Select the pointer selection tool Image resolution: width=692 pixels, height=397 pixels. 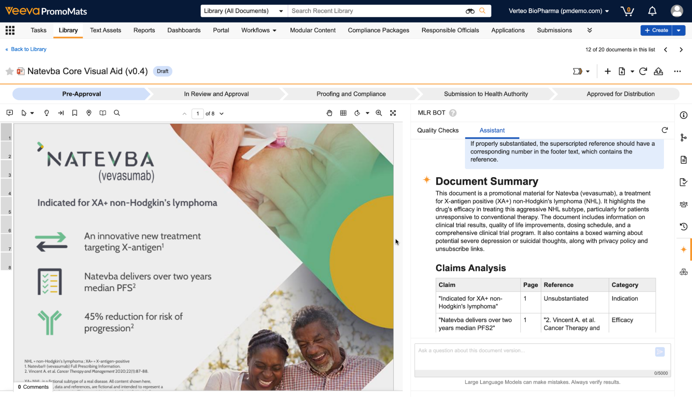(x=24, y=113)
